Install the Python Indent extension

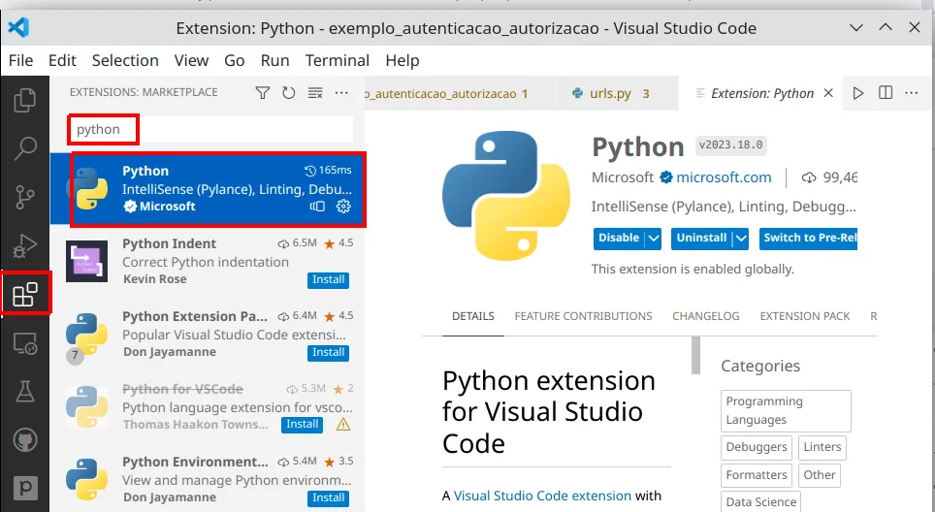click(329, 279)
